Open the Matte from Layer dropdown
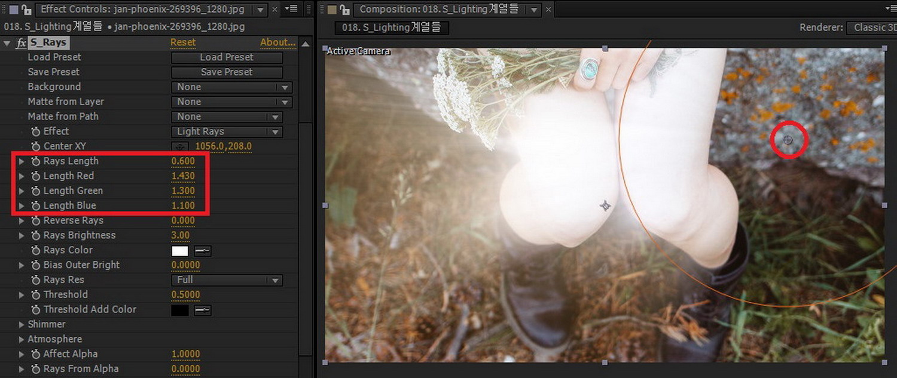897x378 pixels. (232, 102)
